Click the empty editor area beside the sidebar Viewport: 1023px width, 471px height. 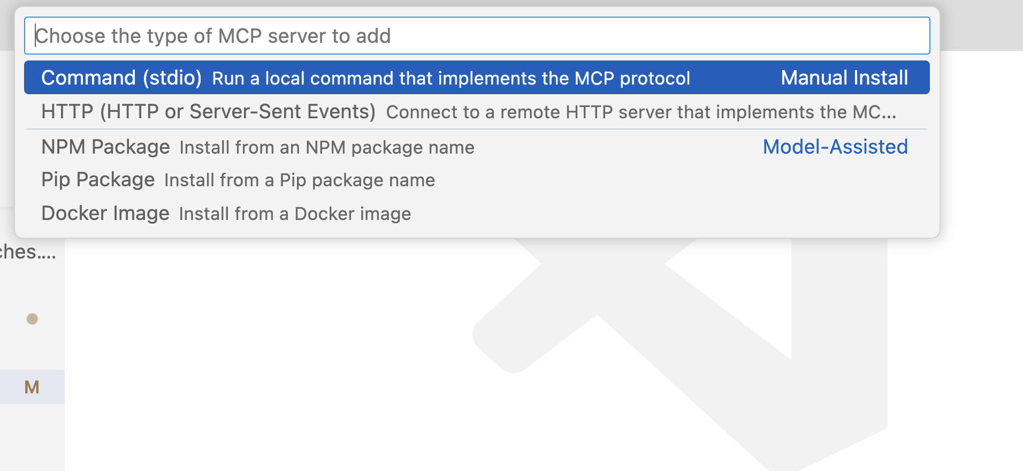pyautogui.click(x=268, y=348)
